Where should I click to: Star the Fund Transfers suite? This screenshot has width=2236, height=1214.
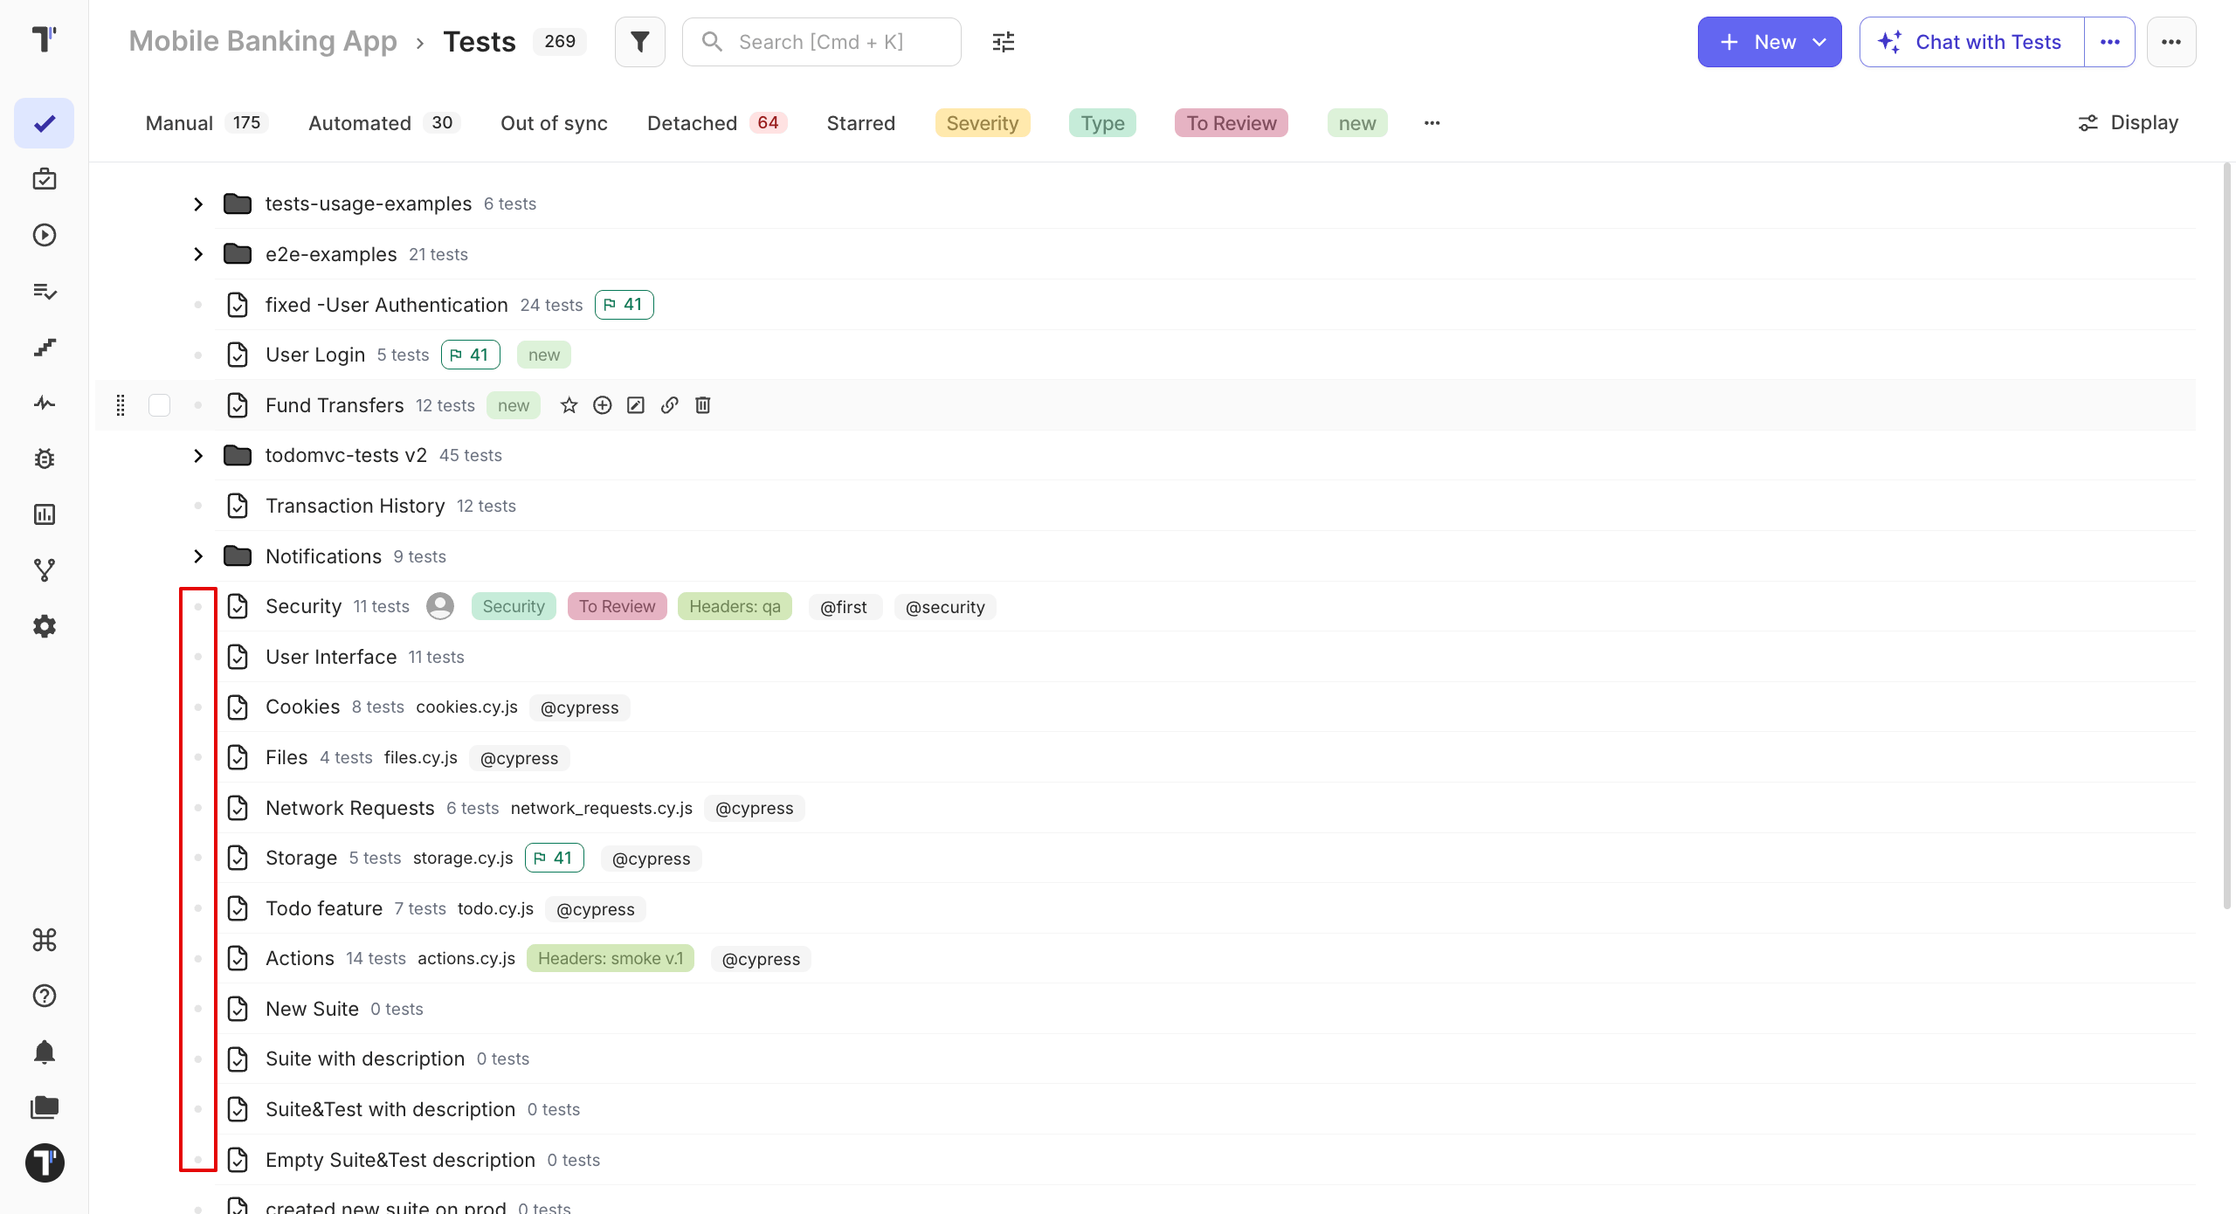point(569,405)
